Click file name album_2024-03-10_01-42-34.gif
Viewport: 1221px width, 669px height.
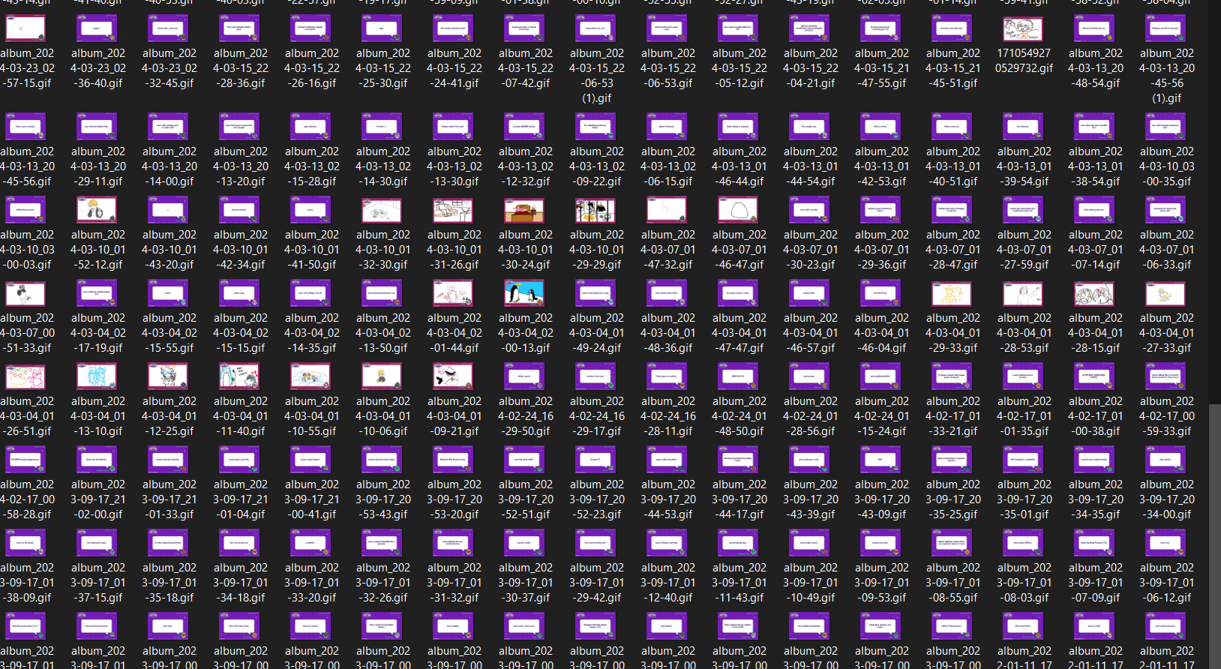coord(241,250)
